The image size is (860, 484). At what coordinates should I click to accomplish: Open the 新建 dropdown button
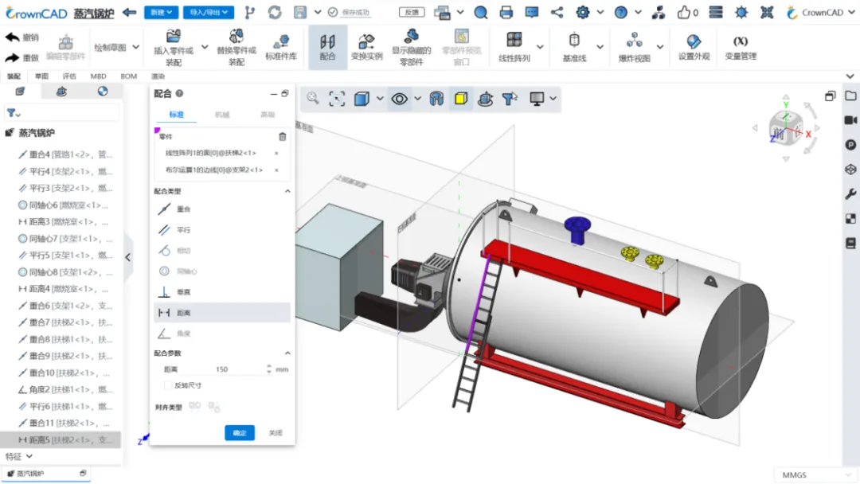tap(161, 12)
